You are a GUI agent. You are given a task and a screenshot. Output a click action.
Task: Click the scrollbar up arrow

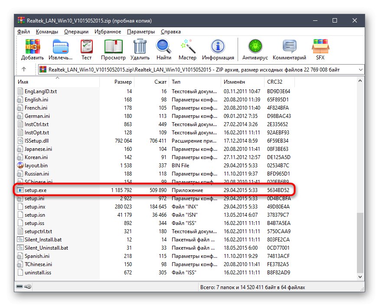(x=360, y=81)
